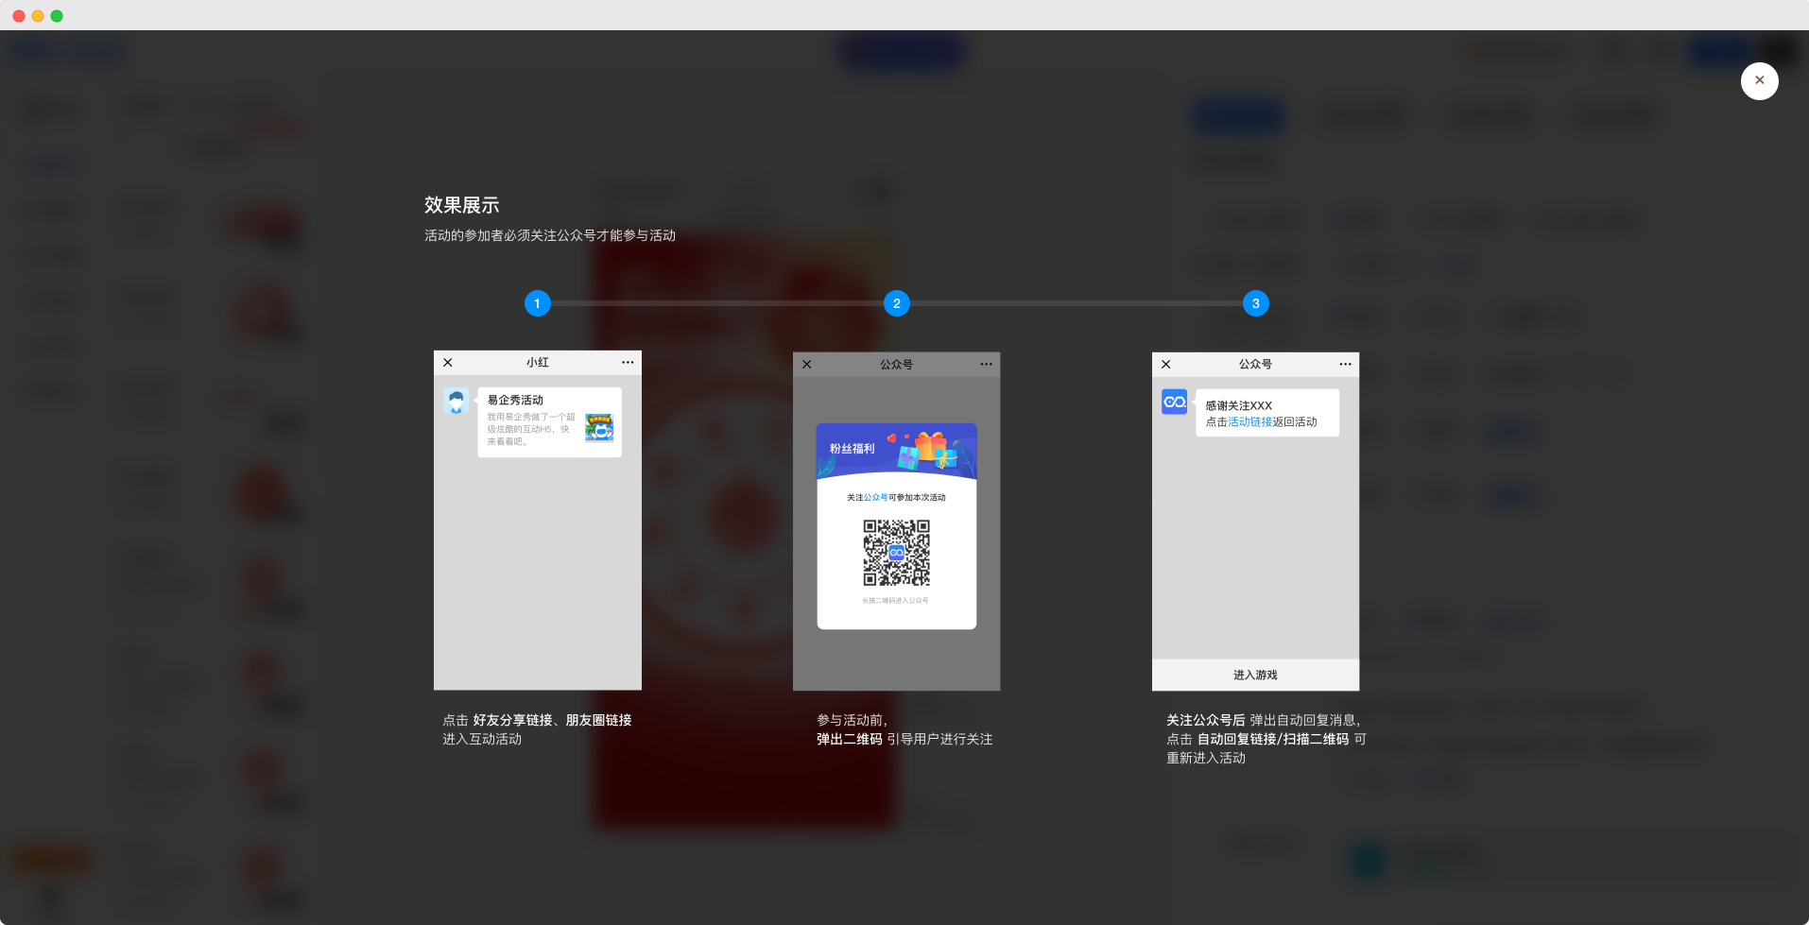Viewport: 1809px width, 925px height.
Task: Click the X icon in the 小红 chat mockup
Action: pyautogui.click(x=448, y=363)
